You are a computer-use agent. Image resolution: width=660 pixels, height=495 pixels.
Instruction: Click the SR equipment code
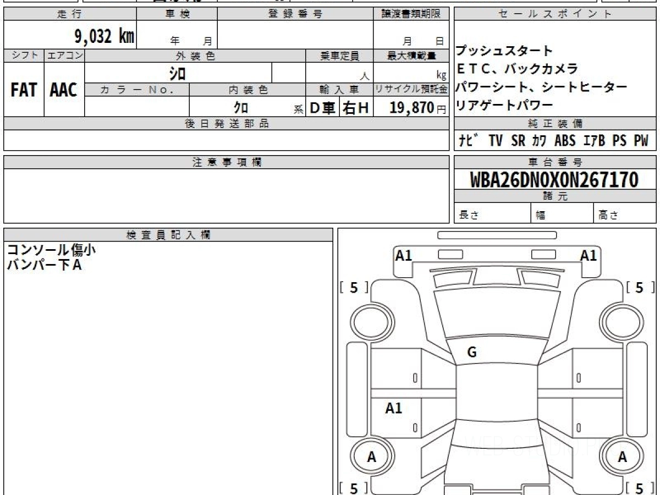pyautogui.click(x=518, y=141)
